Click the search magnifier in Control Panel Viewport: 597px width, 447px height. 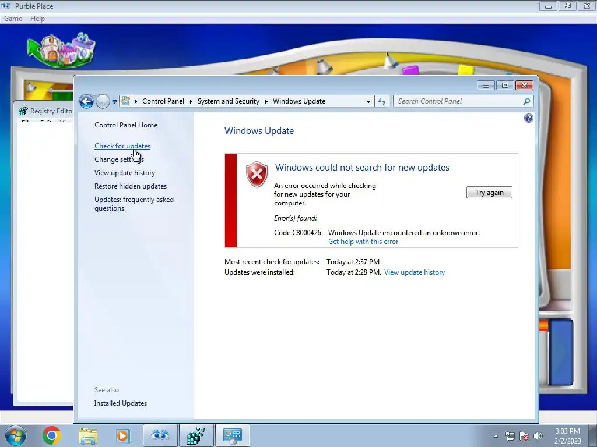(x=526, y=101)
